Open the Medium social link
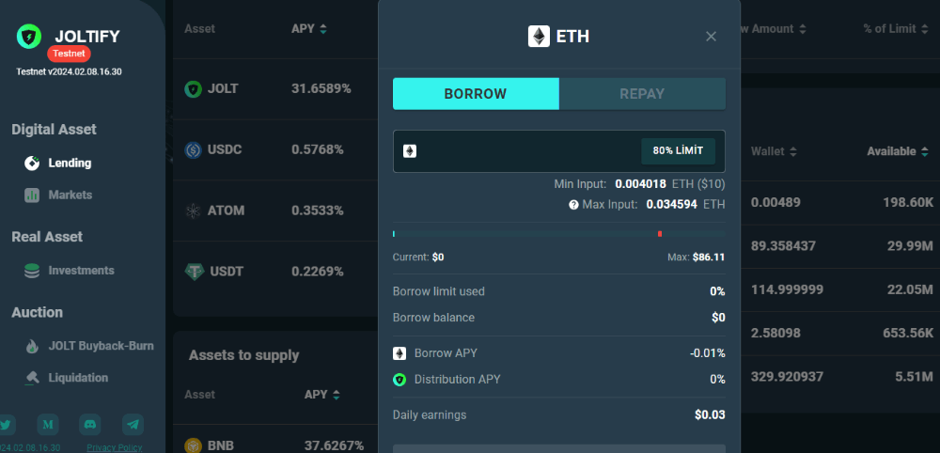 48,424
